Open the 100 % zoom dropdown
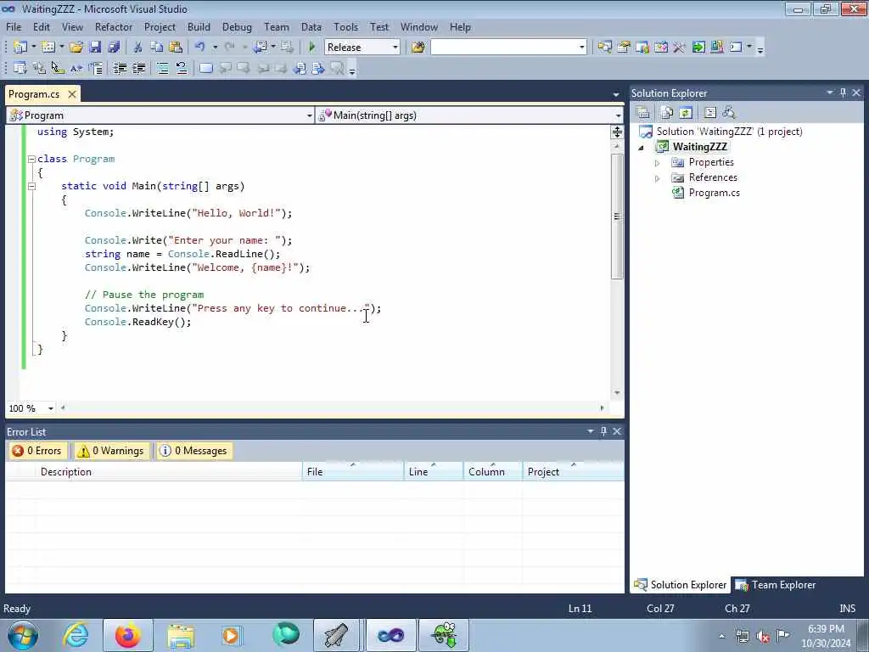 point(50,408)
